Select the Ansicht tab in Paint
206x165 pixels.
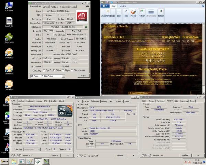[x=123, y=6]
